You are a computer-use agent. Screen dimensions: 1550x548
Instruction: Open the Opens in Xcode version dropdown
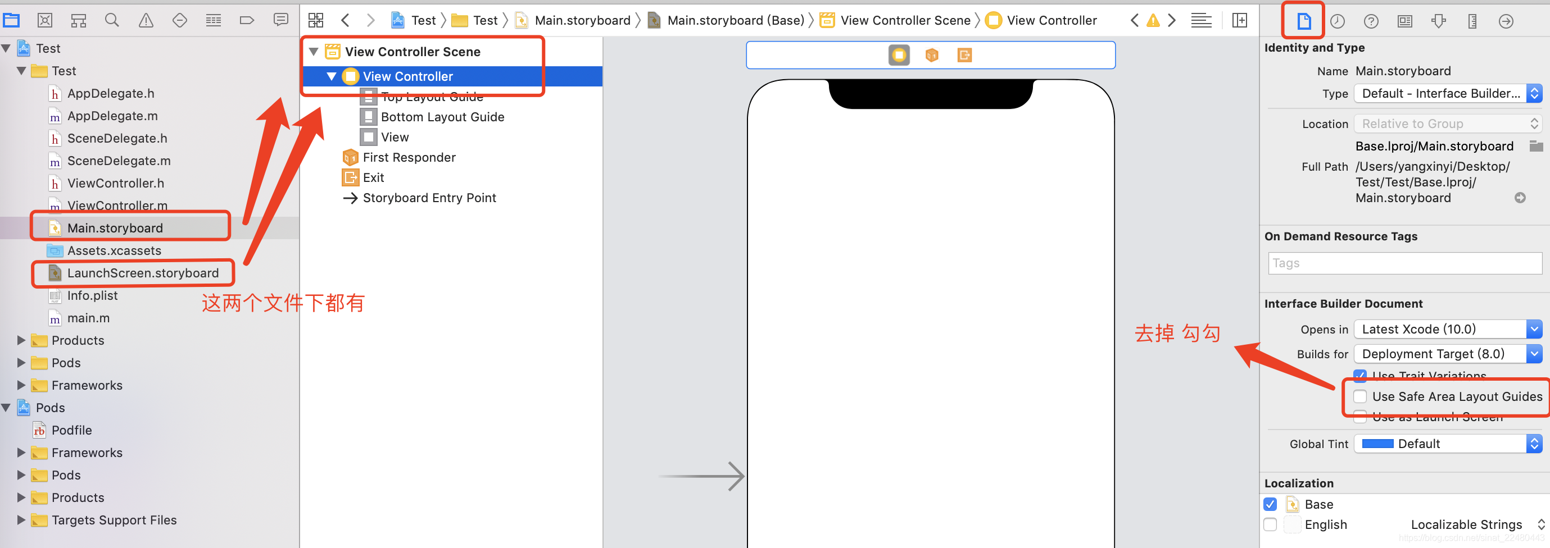pyautogui.click(x=1447, y=329)
